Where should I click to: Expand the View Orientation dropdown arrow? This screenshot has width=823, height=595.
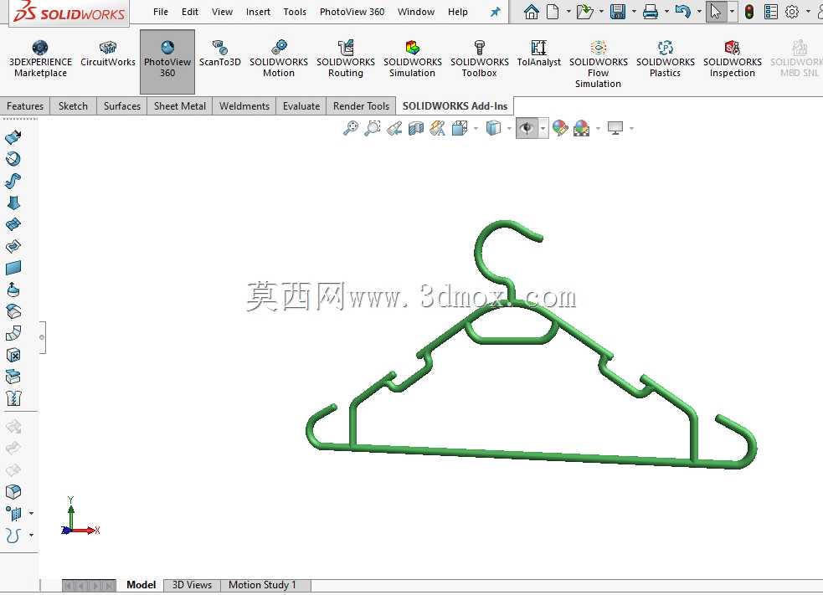pos(476,128)
